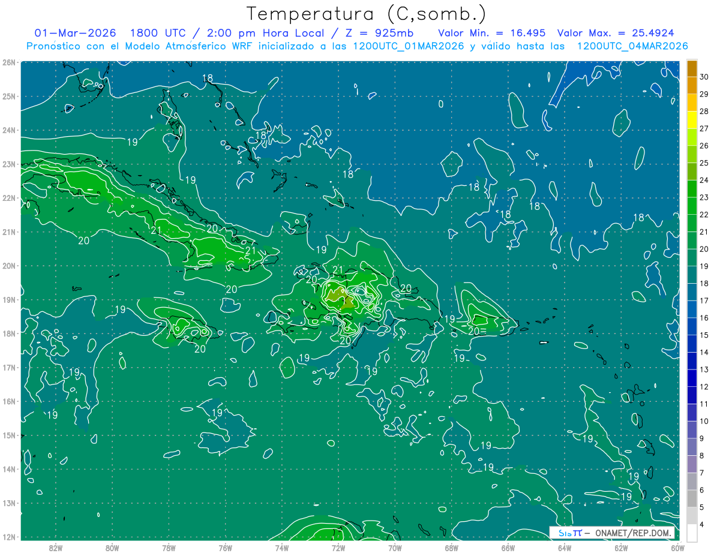Click the '66W' longitude axis label
The width and height of the screenshot is (720, 556).
click(x=508, y=547)
